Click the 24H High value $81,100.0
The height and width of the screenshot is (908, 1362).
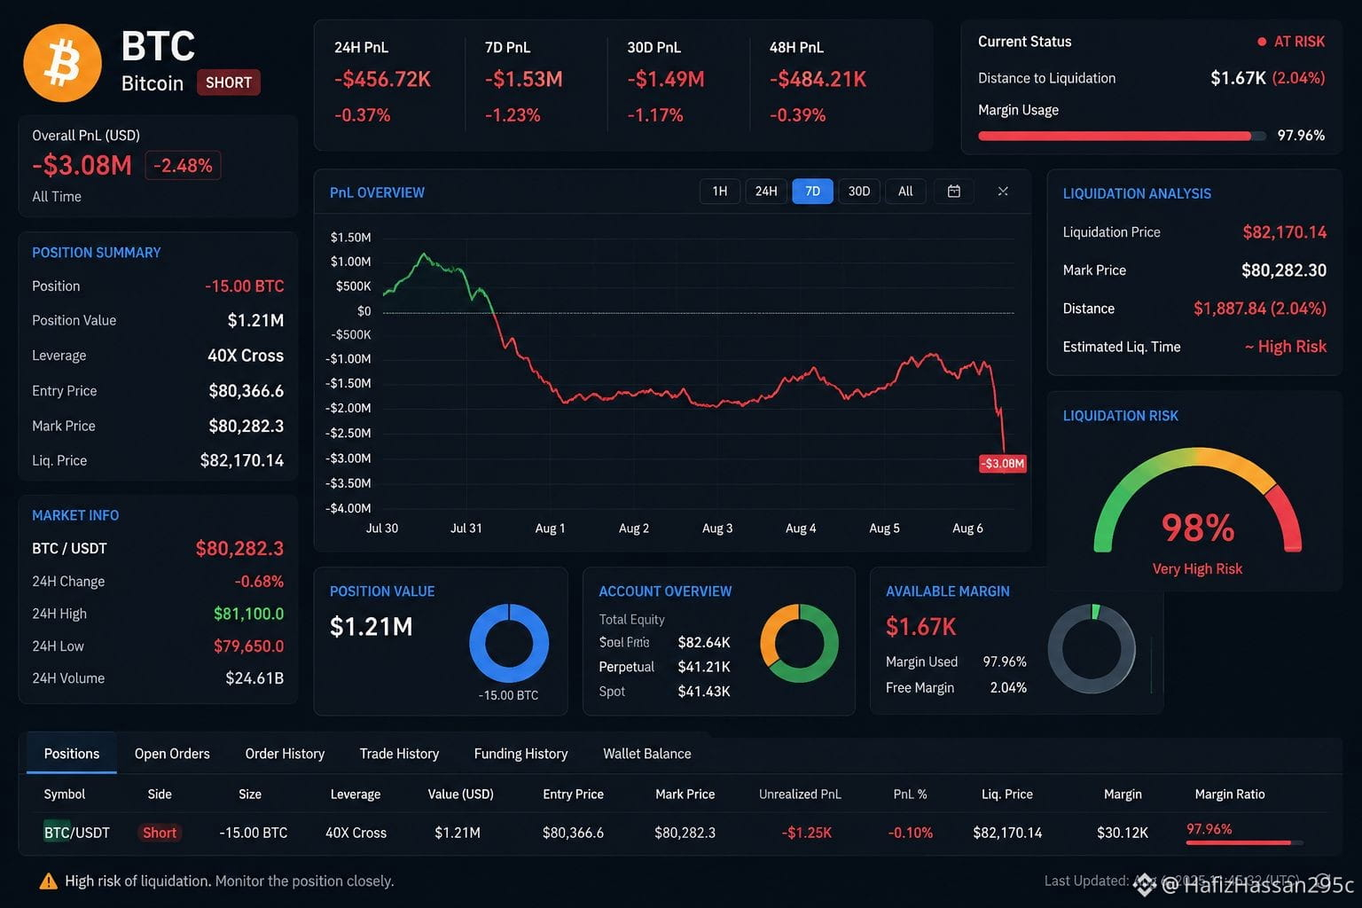point(249,614)
